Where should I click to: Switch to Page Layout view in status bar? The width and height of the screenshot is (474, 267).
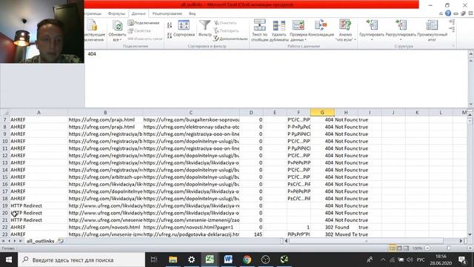[x=399, y=248]
